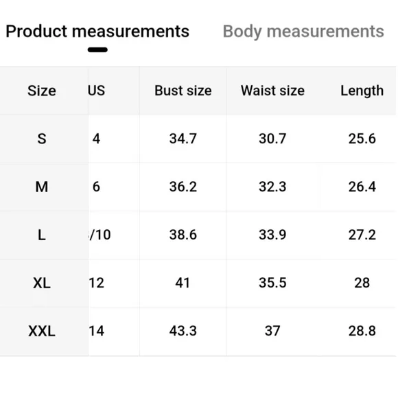398x398 pixels.
Task: Select the L size row label
Action: 42,235
